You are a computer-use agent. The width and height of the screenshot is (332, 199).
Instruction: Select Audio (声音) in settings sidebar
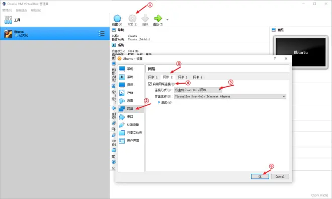tap(131, 101)
